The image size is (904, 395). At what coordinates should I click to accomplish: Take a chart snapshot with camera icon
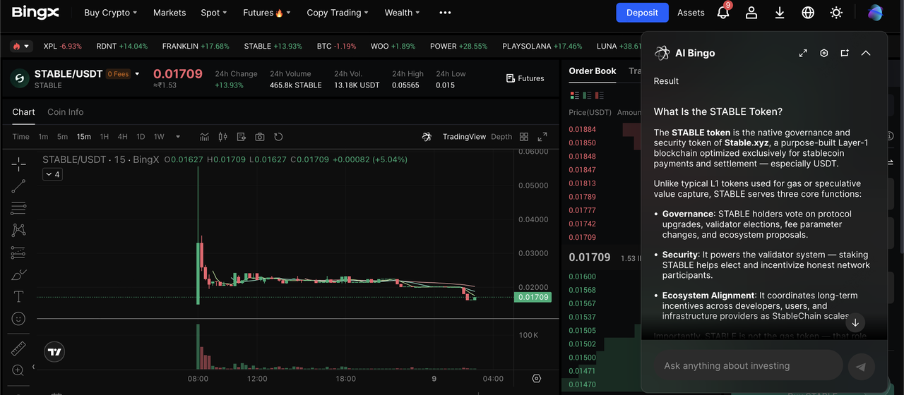click(x=260, y=137)
